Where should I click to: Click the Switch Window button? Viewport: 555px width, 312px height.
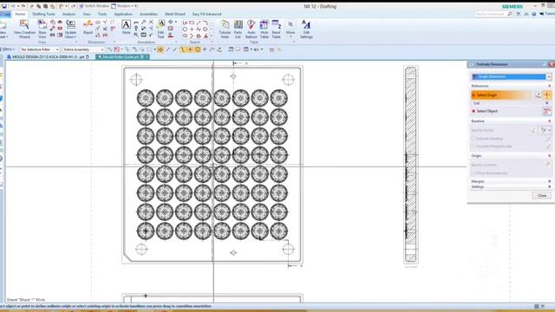[x=95, y=6]
